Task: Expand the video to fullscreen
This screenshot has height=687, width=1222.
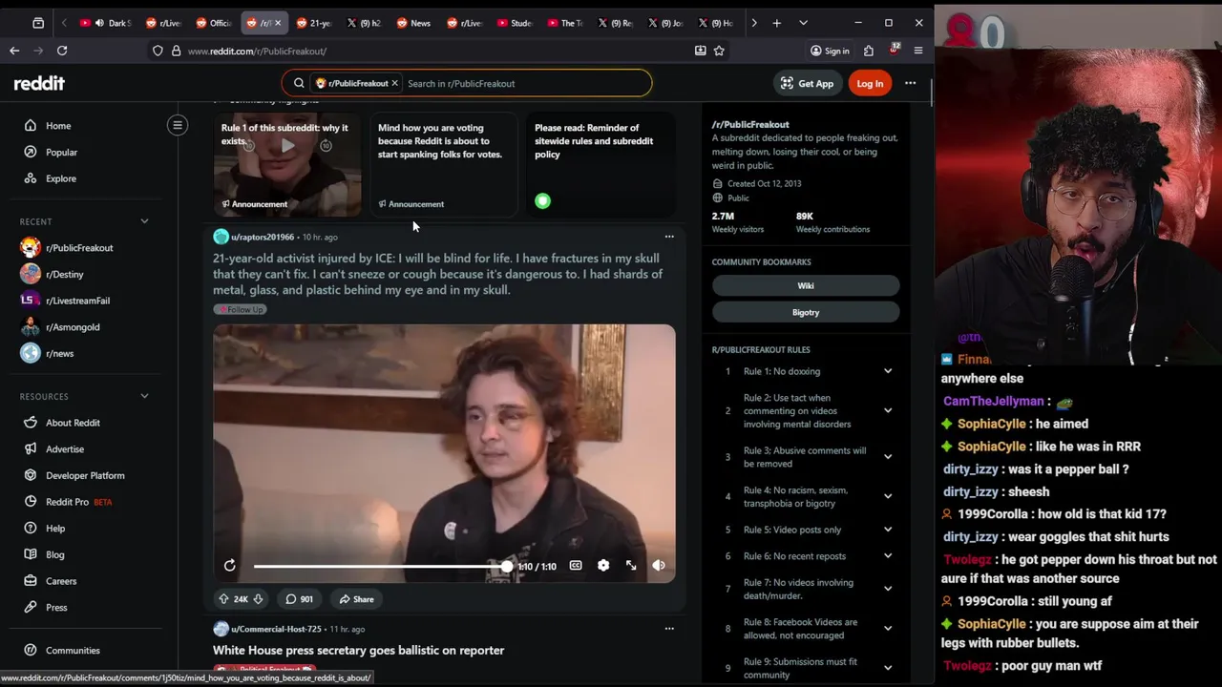Action: (631, 566)
